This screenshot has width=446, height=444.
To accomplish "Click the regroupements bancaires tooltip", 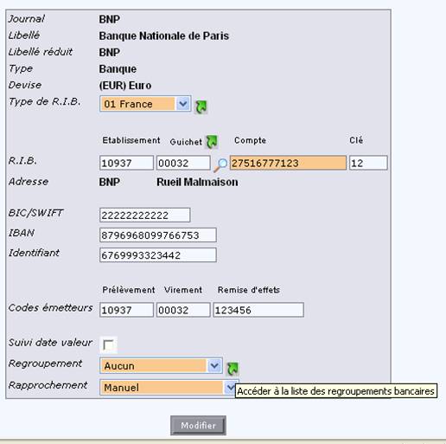I will point(336,391).
